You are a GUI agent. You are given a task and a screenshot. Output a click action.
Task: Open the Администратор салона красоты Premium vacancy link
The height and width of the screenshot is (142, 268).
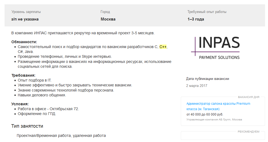(x=218, y=106)
